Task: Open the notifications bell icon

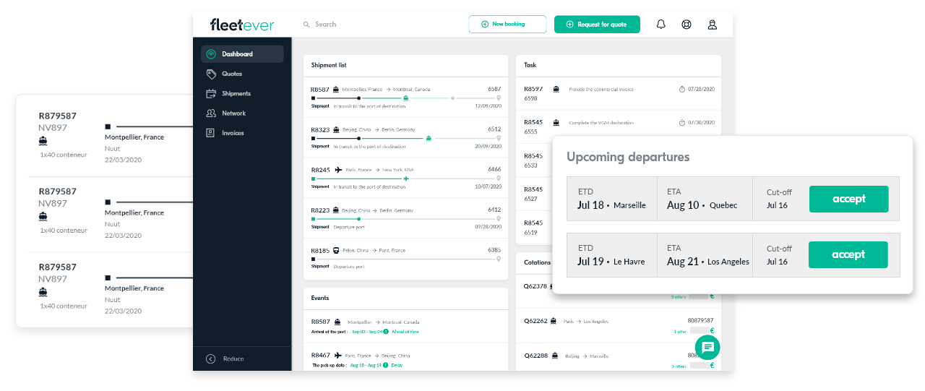Action: pos(661,25)
